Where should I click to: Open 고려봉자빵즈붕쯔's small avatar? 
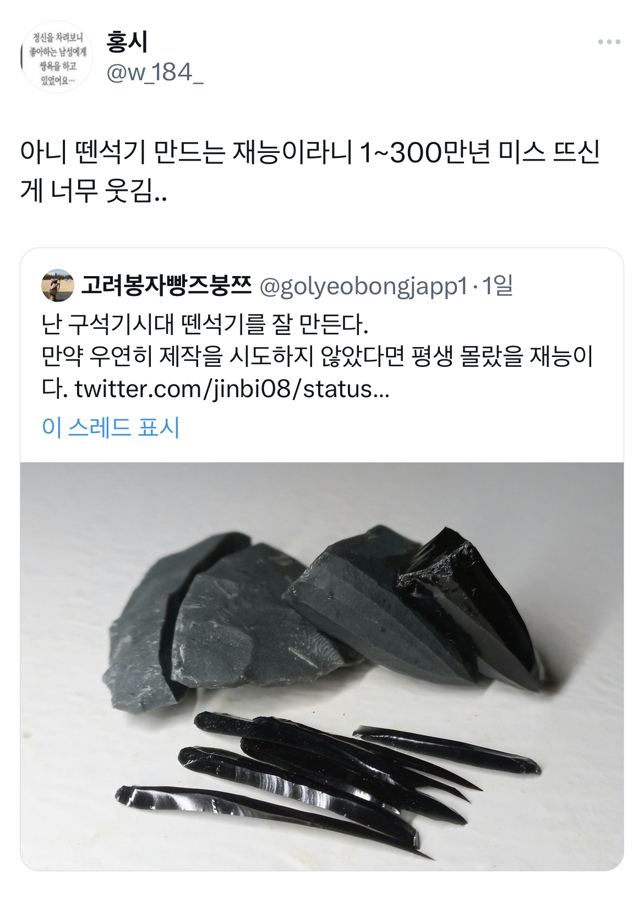(58, 285)
